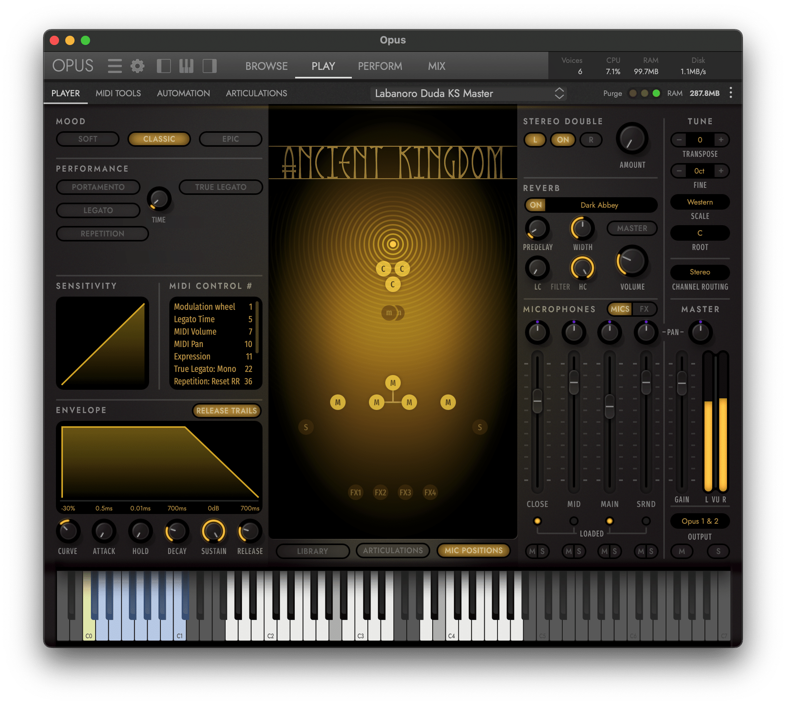This screenshot has width=786, height=705.
Task: Turn off the Reverb ON switch
Action: tap(536, 205)
